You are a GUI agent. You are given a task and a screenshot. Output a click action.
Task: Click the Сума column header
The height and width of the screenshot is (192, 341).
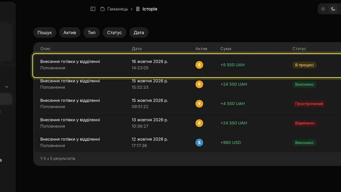pos(226,49)
